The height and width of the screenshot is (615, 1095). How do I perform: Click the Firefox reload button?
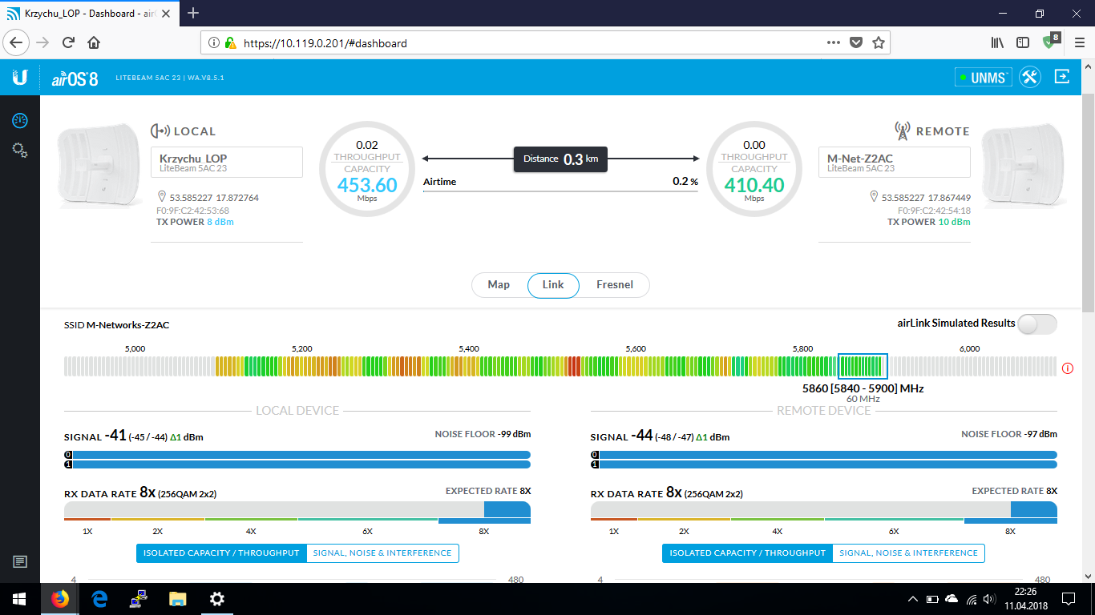(x=68, y=43)
